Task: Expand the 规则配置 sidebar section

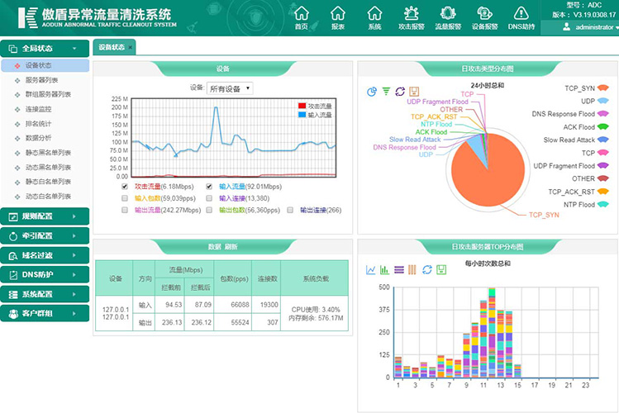Action: click(x=45, y=216)
